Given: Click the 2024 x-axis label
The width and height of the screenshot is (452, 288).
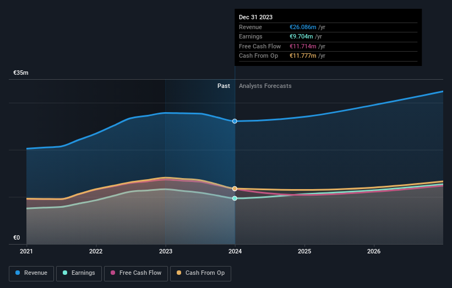Looking at the screenshot, I should pos(235,251).
